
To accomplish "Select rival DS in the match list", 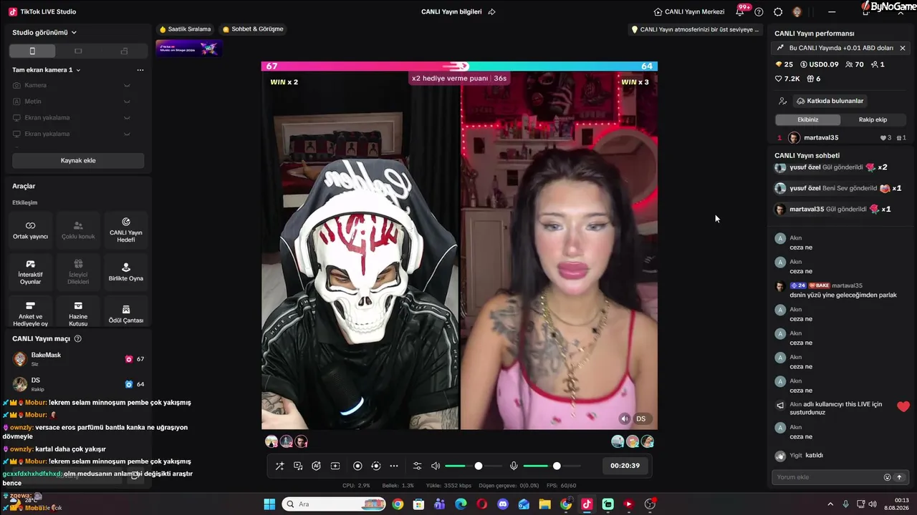I will click(x=78, y=384).
